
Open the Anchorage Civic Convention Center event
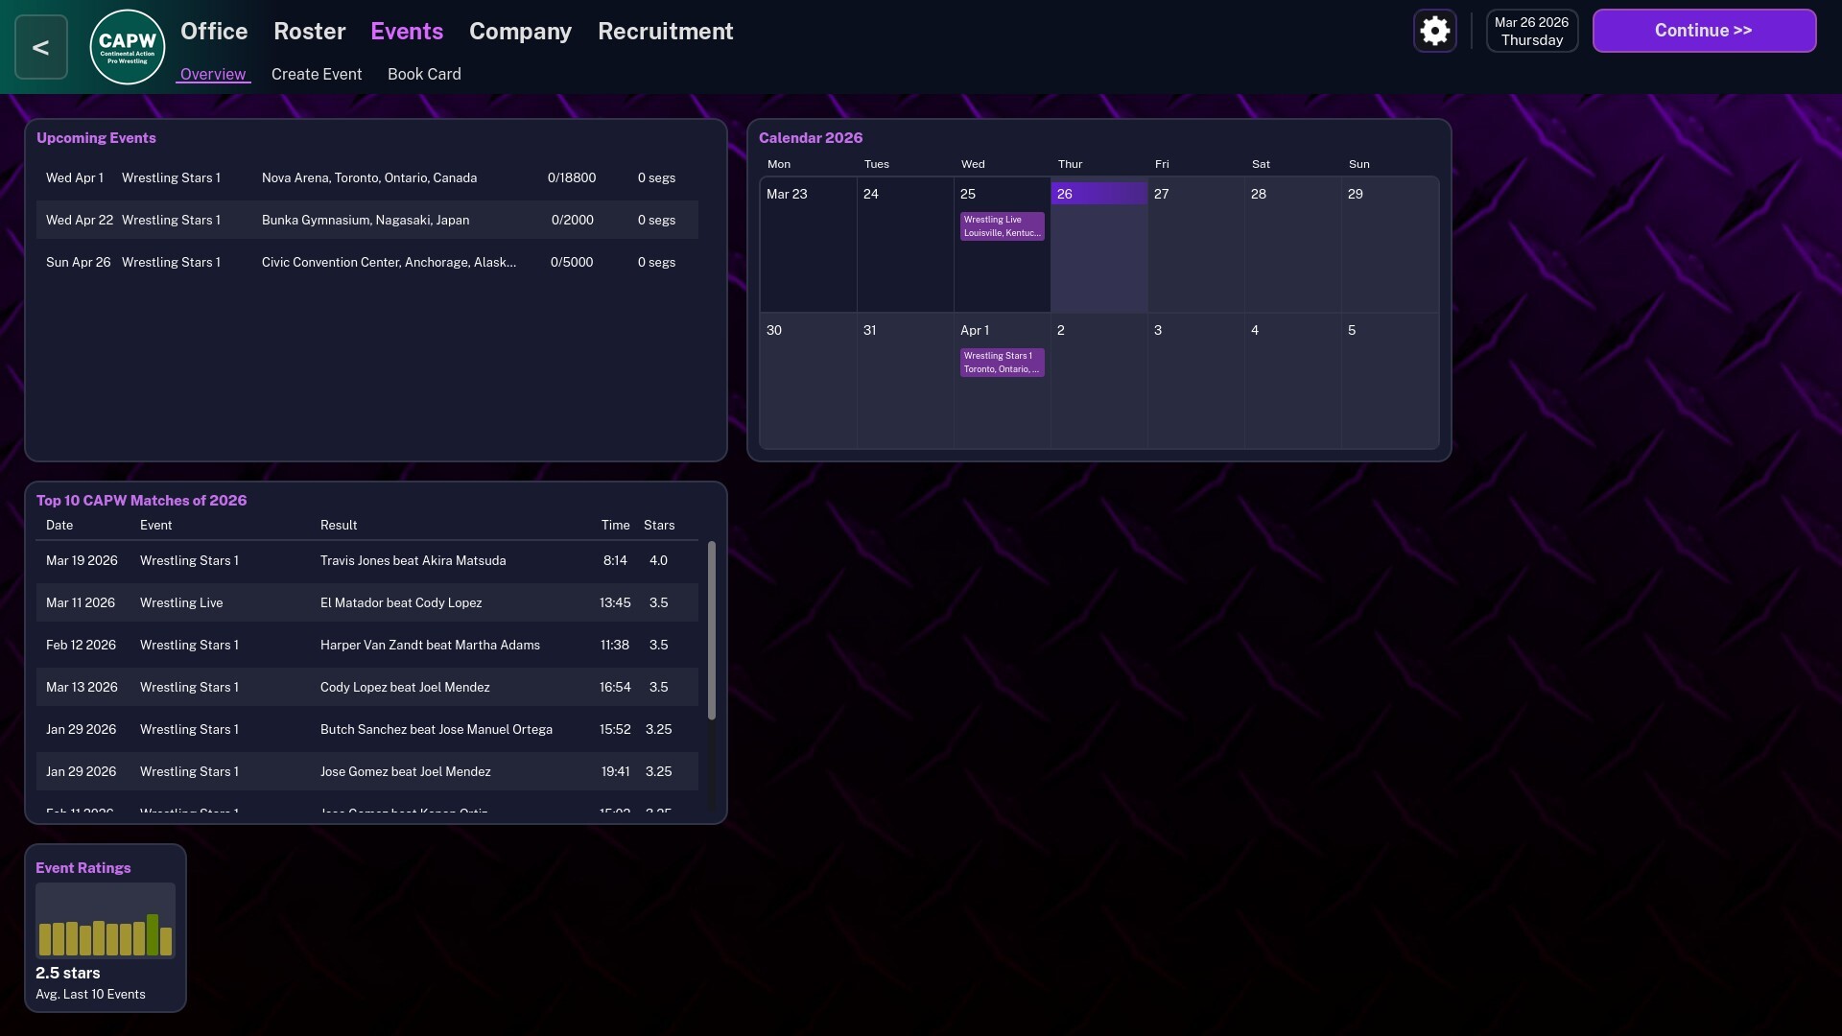tap(367, 262)
